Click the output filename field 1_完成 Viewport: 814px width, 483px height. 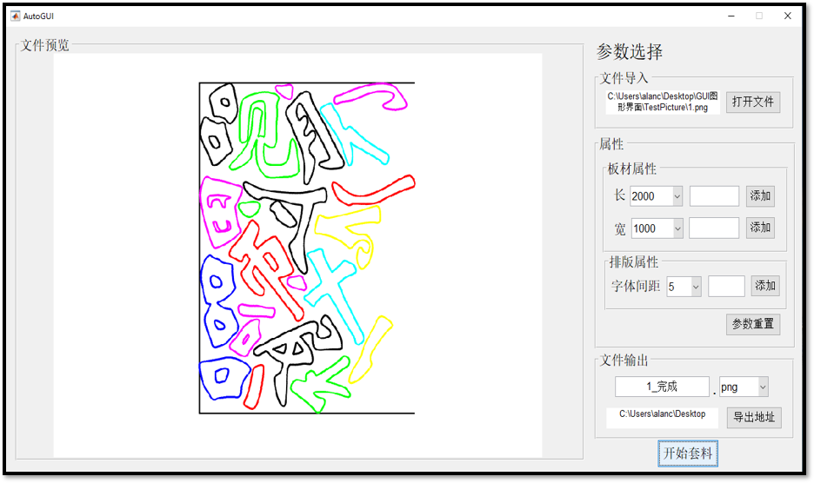662,387
